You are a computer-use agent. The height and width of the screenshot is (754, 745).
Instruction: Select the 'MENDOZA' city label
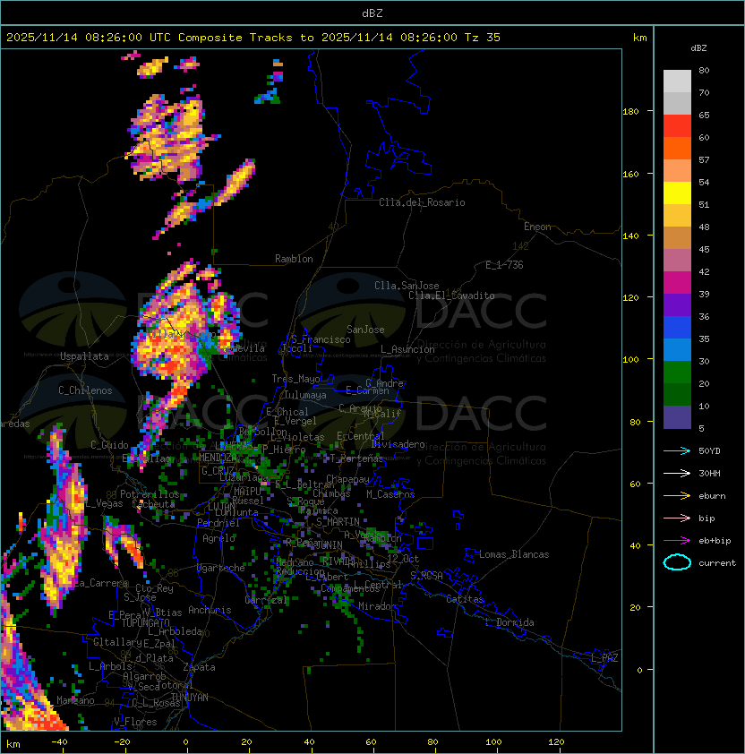pos(218,458)
